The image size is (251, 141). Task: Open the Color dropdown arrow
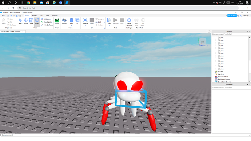[x=92, y=25]
